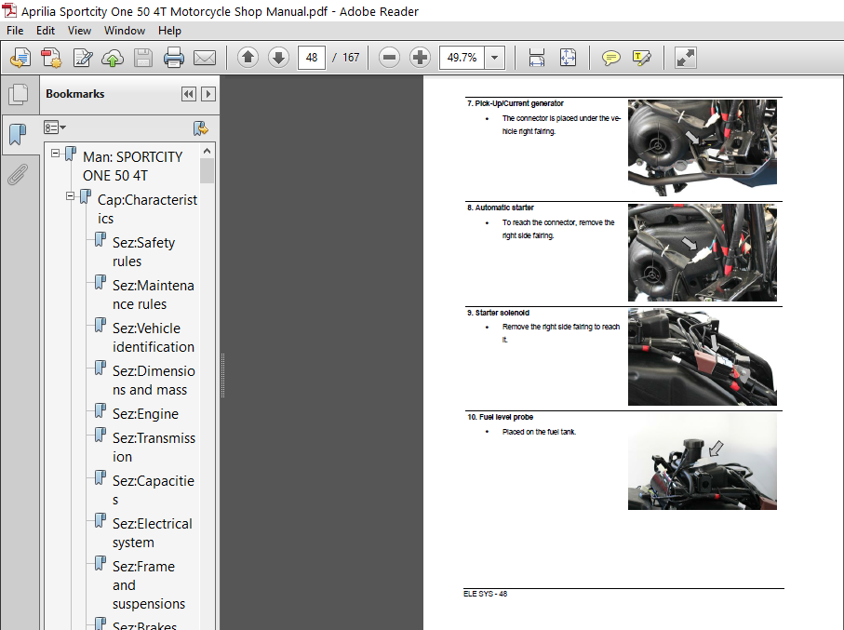Open the Help menu

coord(169,31)
